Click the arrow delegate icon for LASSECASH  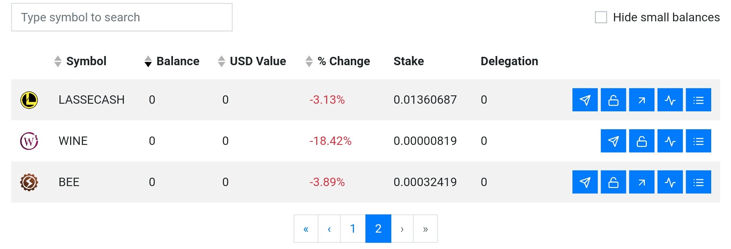[x=641, y=100]
